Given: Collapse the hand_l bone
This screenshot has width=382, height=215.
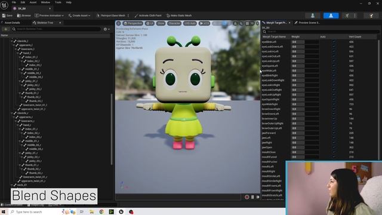Looking at the screenshot, I should coord(18,53).
